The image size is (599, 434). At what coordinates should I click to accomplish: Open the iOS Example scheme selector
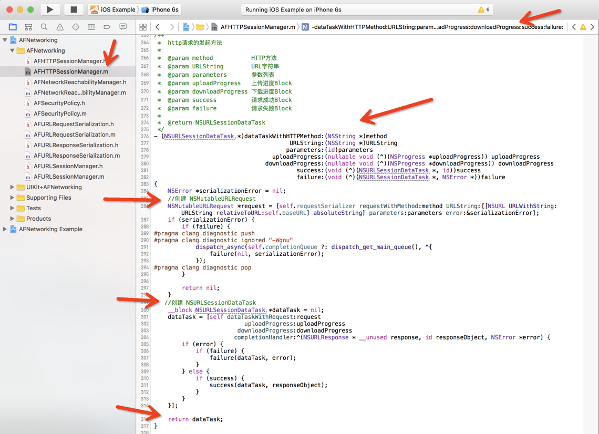tap(114, 9)
